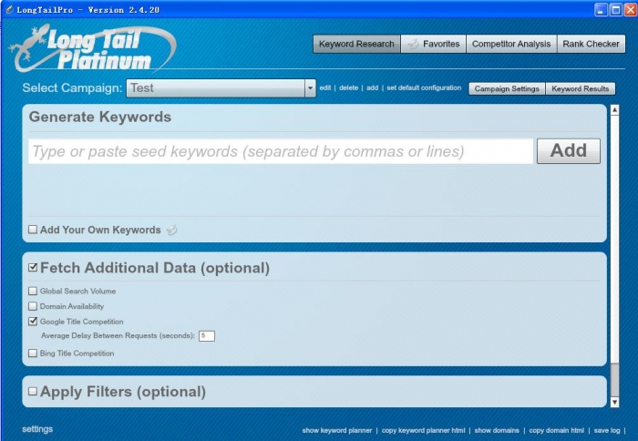Click the scrollbar up arrow

[x=615, y=110]
